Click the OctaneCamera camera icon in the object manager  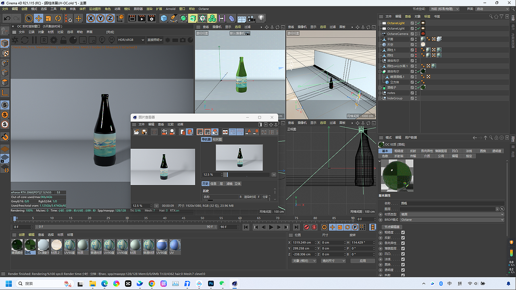(x=423, y=34)
